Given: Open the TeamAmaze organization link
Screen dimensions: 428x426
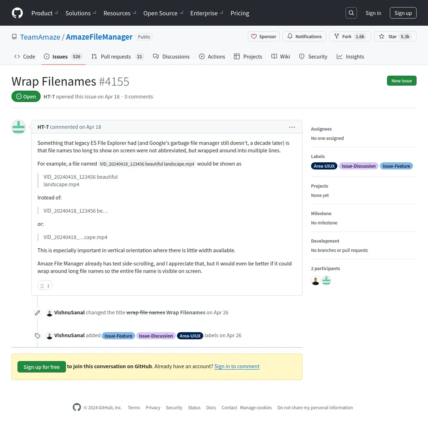Looking at the screenshot, I should [x=40, y=37].
